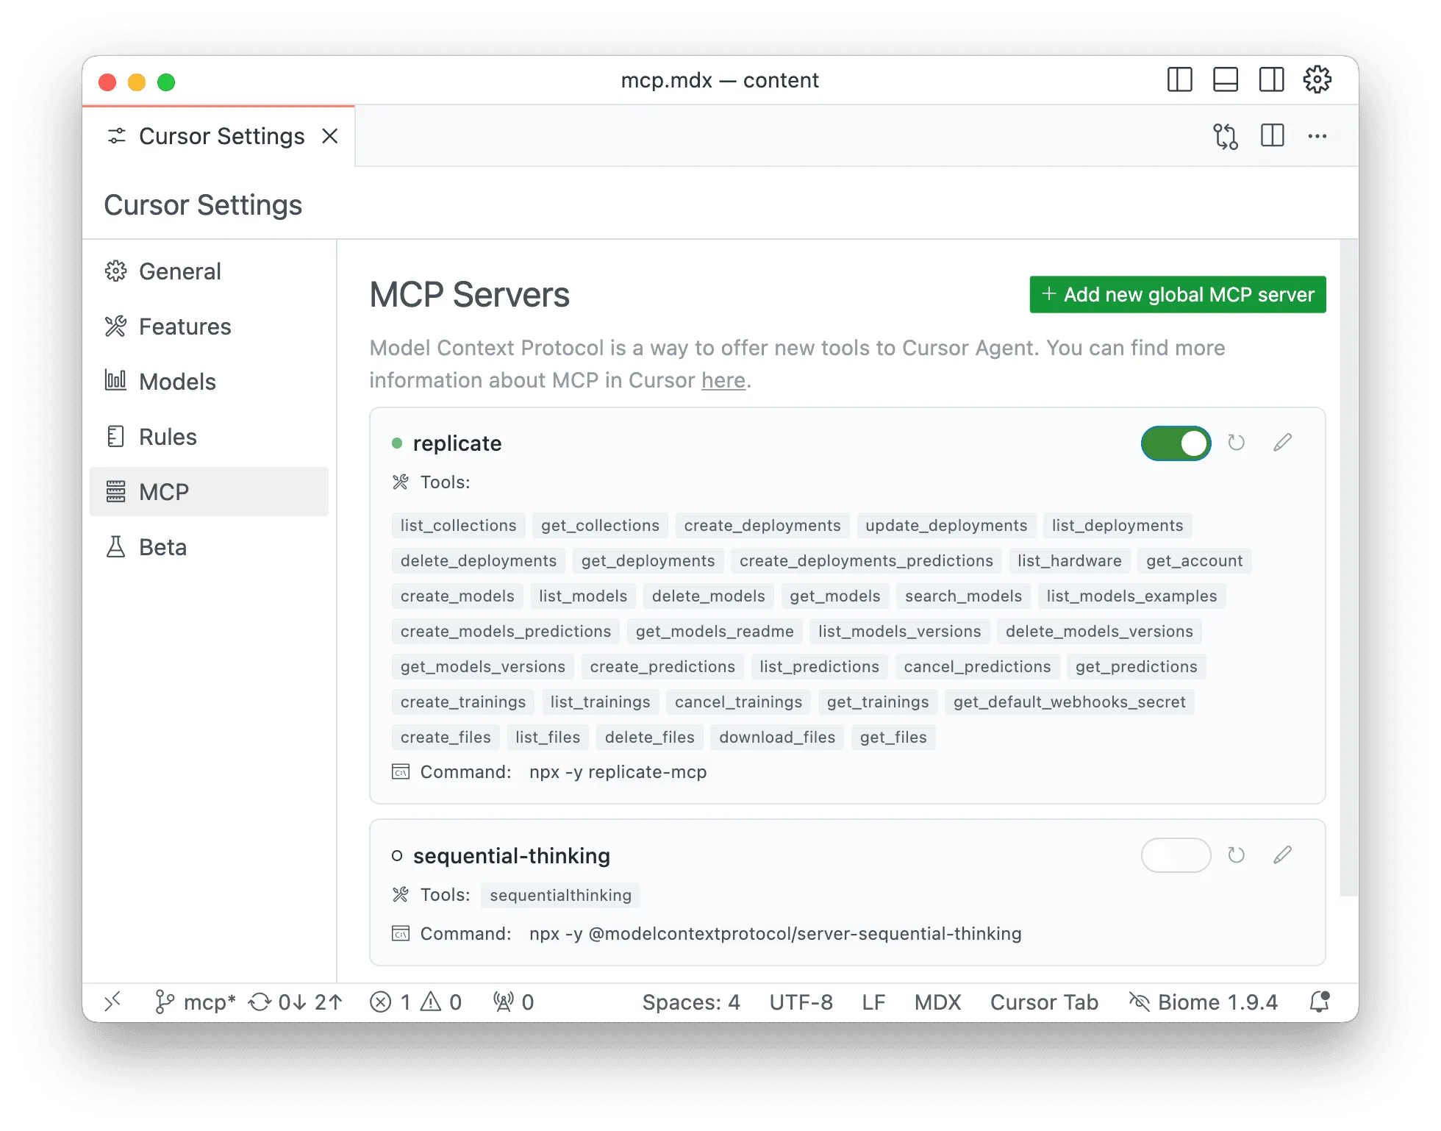Open the 'here' link about MCP
Viewport: 1441px width, 1131px height.
(723, 380)
